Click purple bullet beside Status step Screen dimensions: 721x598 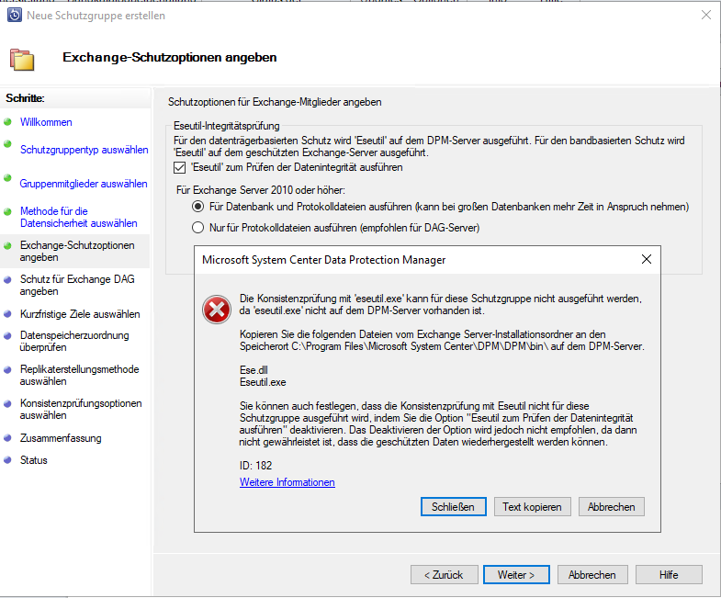pos(7,460)
